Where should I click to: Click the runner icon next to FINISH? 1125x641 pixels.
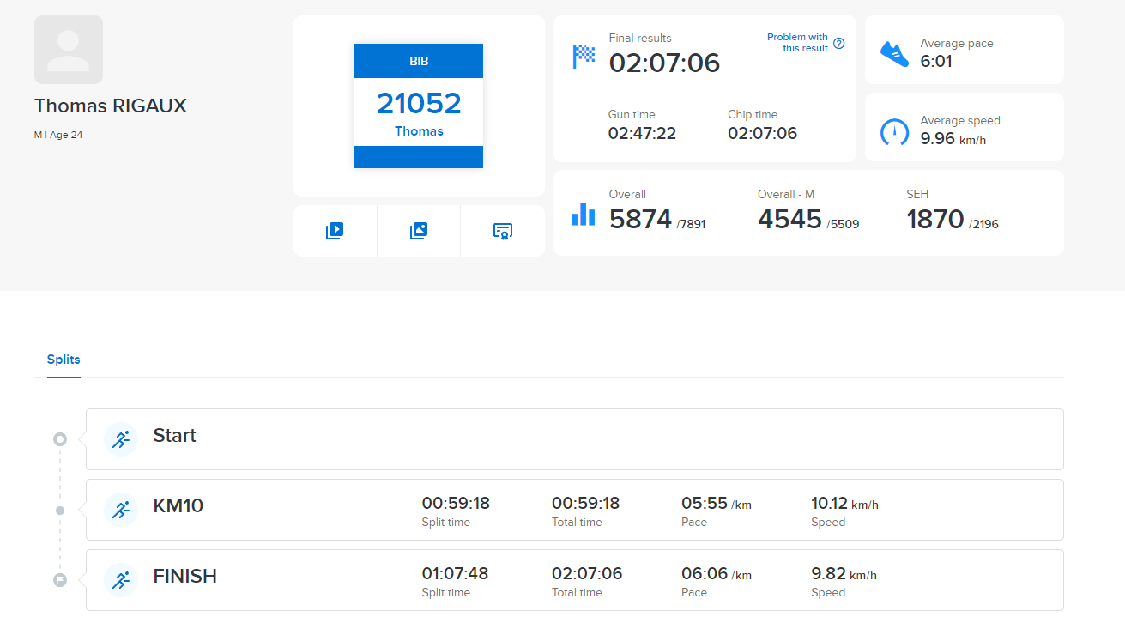coord(121,580)
